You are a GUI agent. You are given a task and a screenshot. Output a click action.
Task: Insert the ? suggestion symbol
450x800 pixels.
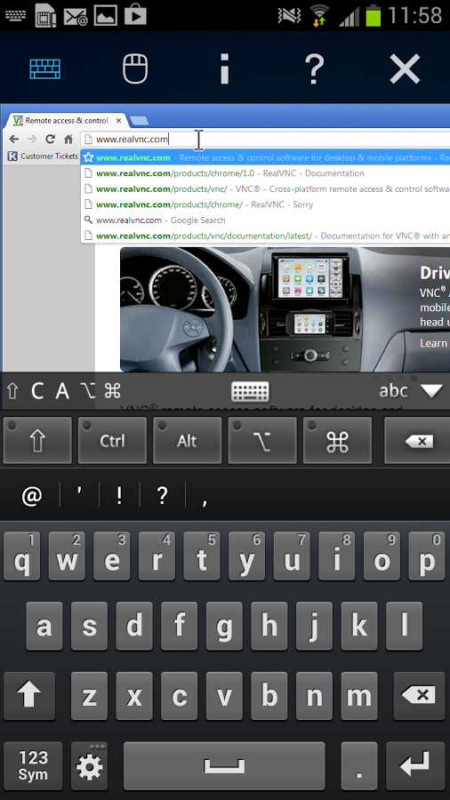[x=162, y=495]
